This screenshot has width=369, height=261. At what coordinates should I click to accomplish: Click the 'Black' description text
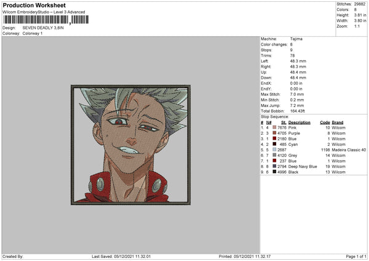point(293,172)
